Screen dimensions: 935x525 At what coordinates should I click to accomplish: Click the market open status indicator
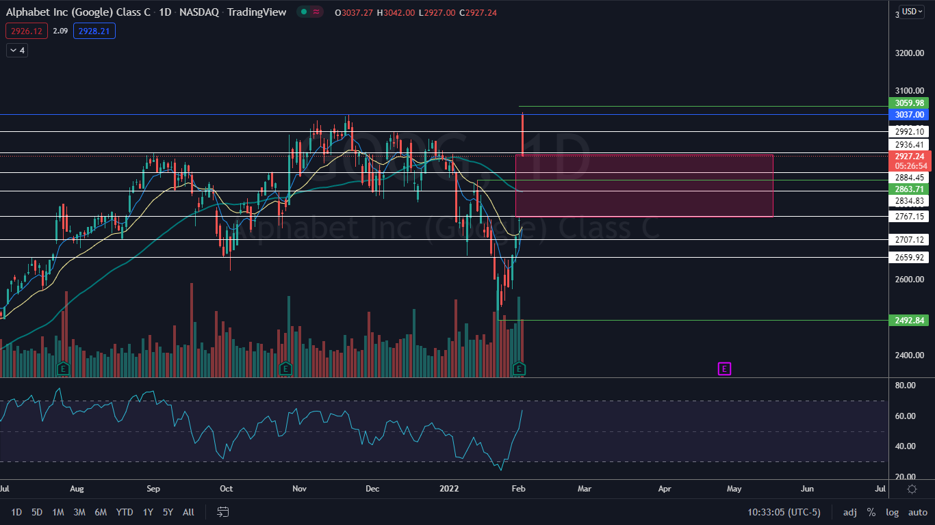coord(303,12)
